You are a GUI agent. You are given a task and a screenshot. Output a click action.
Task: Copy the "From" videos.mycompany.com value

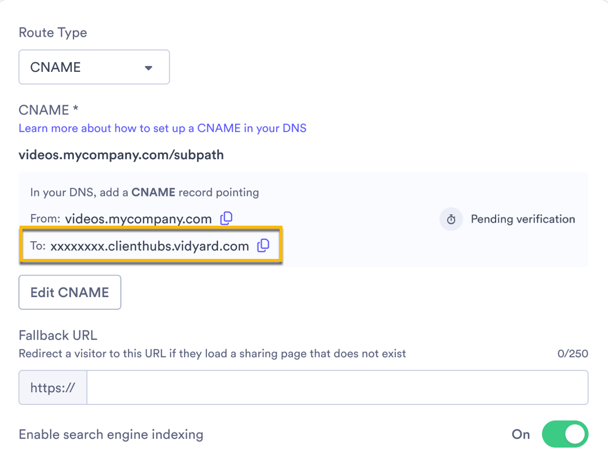(226, 218)
